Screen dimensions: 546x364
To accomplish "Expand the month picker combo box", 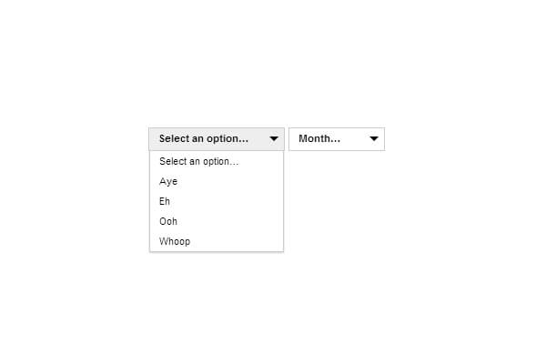I will (x=337, y=139).
